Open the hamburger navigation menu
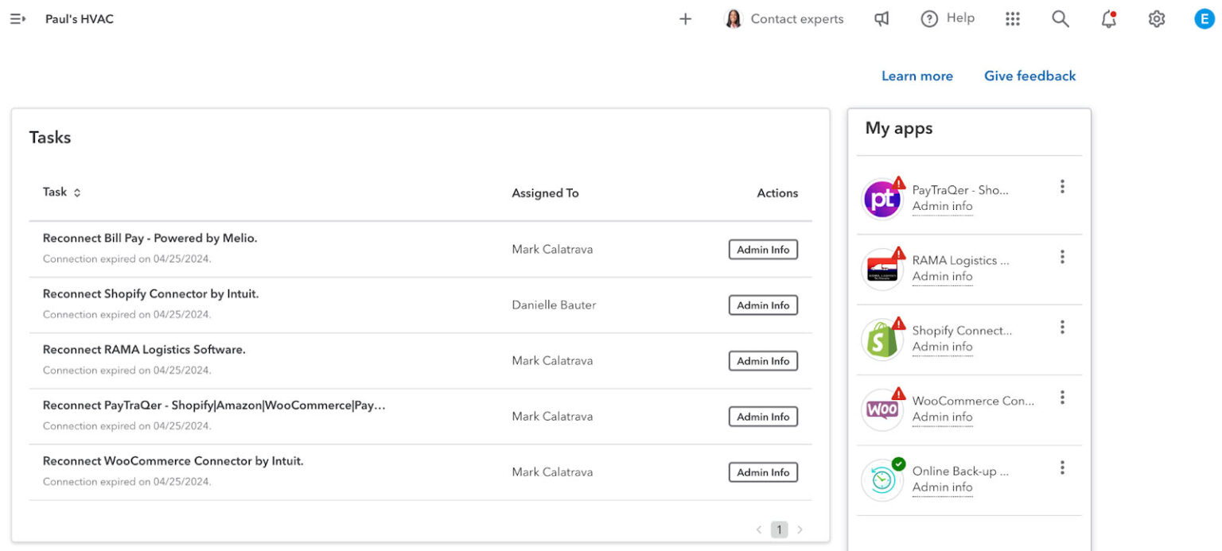This screenshot has height=551, width=1222. 17,18
